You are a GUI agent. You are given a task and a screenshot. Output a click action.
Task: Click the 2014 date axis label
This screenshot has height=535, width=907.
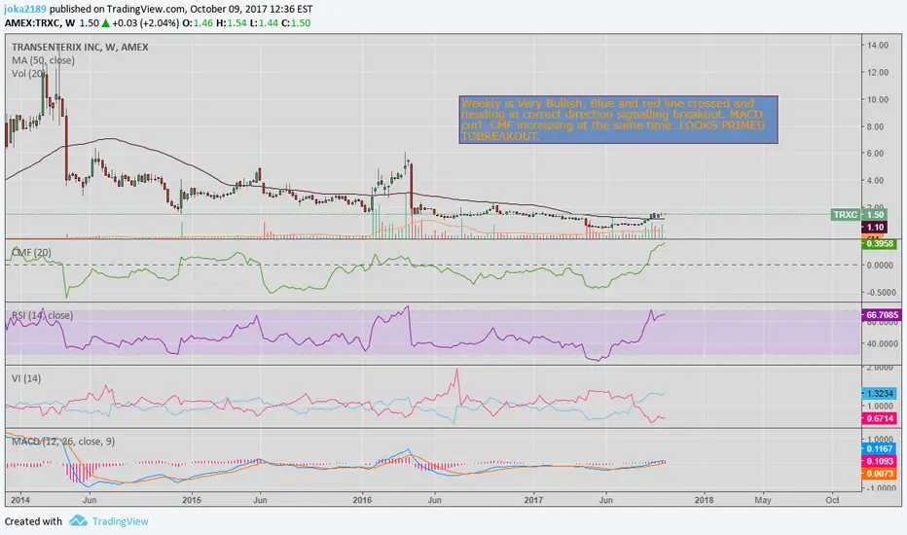click(20, 500)
